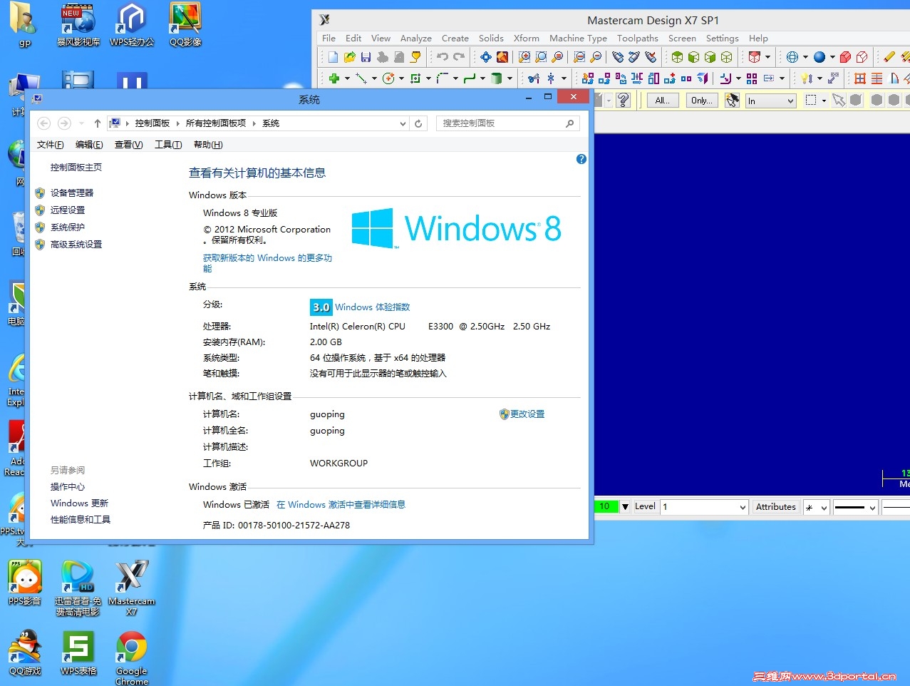The image size is (910, 686).
Task: Click the black arrow beside the color swatch
Action: [625, 507]
